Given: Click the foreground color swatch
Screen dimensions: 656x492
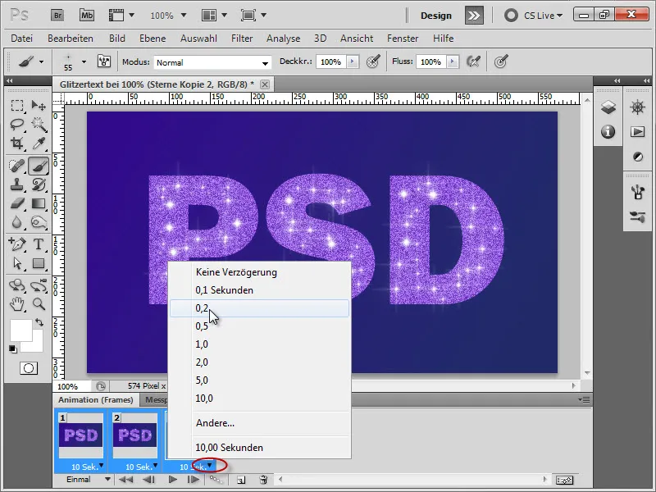Looking at the screenshot, I should point(21,330).
